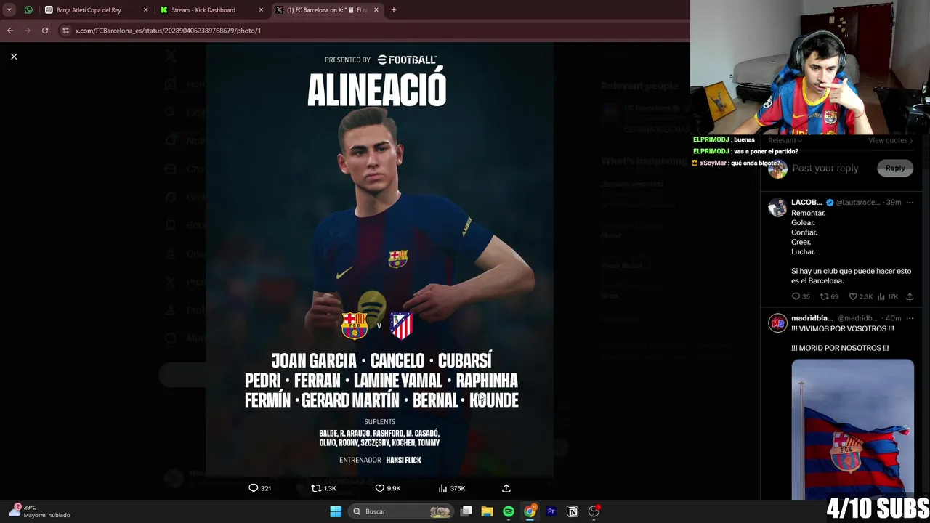Repost LACOB's tweet (69 reposts)

(829, 296)
